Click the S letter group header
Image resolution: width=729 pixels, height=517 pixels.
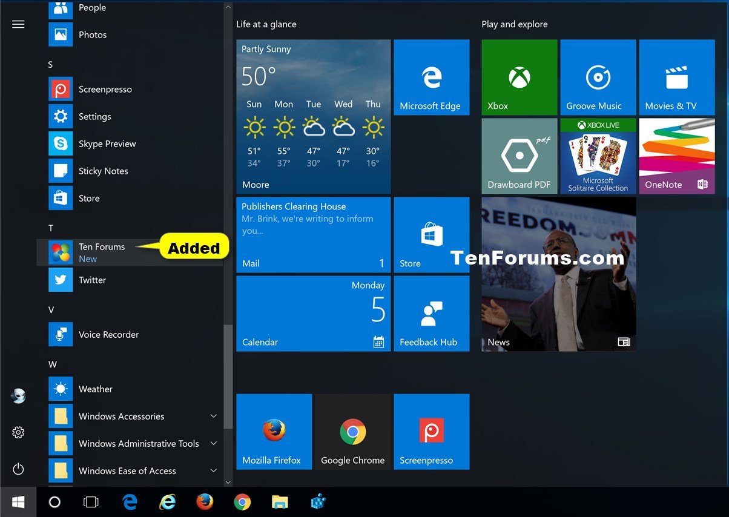pos(51,64)
